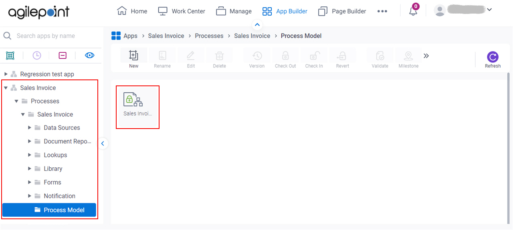Collapse the top navigation with up chevron
The height and width of the screenshot is (230, 513).
tap(257, 25)
